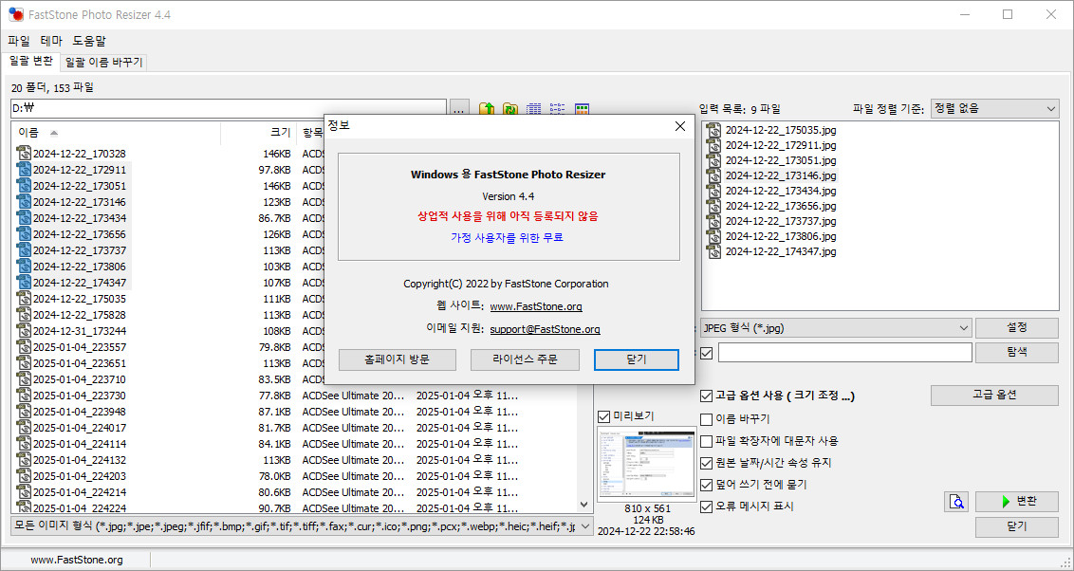Click the 설정 button
Viewport: 1074px width, 571px height.
pyautogui.click(x=1017, y=328)
